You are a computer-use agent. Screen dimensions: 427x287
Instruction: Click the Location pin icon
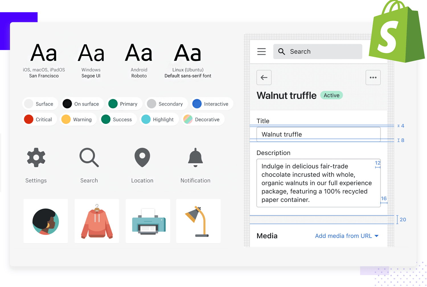142,157
